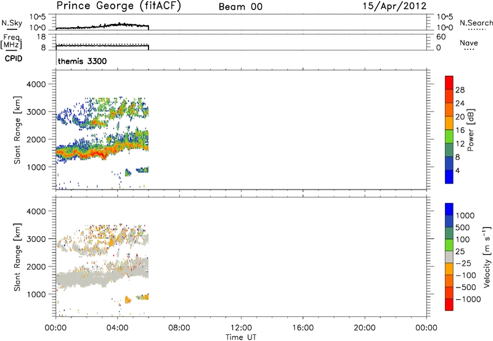Click the themis 3300 CPID text
This screenshot has height=341, width=493.
pyautogui.click(x=83, y=61)
